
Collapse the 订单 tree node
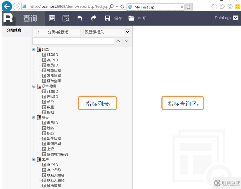pos(34,50)
